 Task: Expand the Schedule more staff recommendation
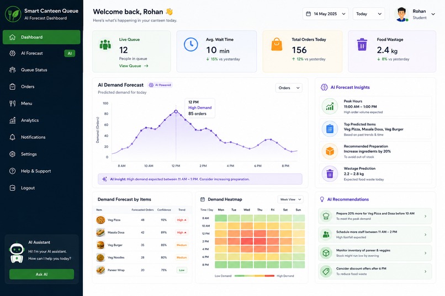(x=426, y=234)
